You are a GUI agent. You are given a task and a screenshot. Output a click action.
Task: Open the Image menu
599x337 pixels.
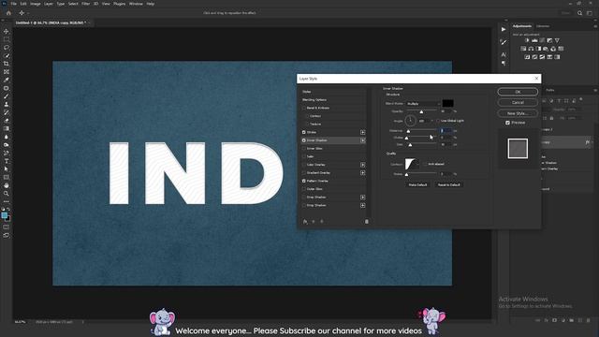click(x=36, y=4)
